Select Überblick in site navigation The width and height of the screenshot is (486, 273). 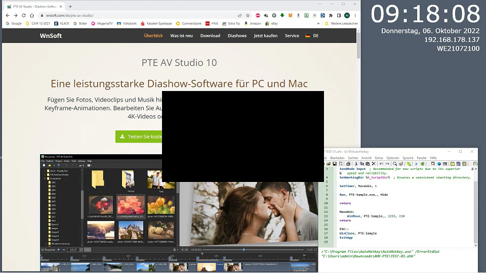tap(153, 35)
